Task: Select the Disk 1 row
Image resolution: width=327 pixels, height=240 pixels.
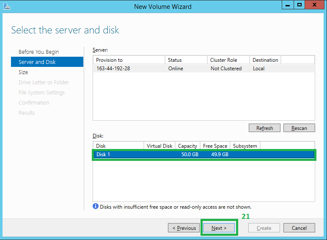Action: click(203, 154)
